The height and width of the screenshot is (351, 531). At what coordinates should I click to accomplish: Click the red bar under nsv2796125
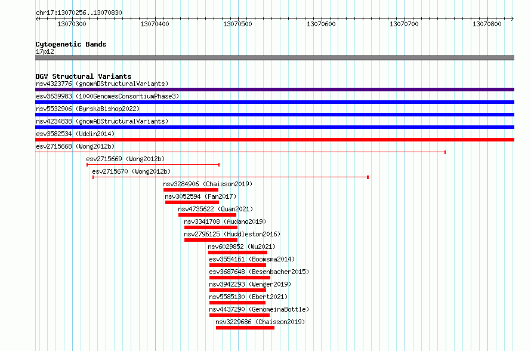pos(211,240)
